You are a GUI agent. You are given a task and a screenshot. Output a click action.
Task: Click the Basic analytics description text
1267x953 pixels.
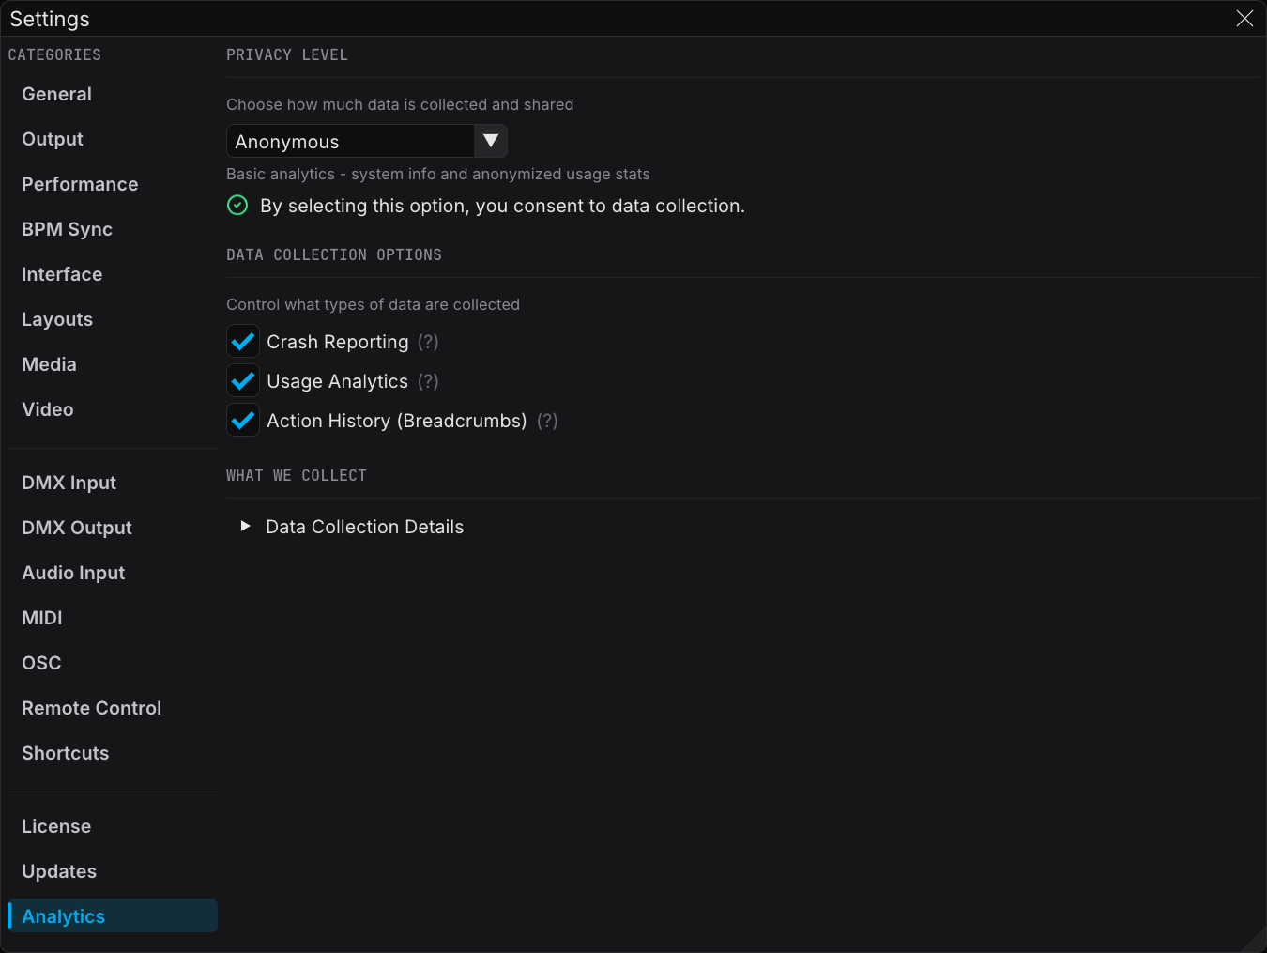click(x=438, y=174)
